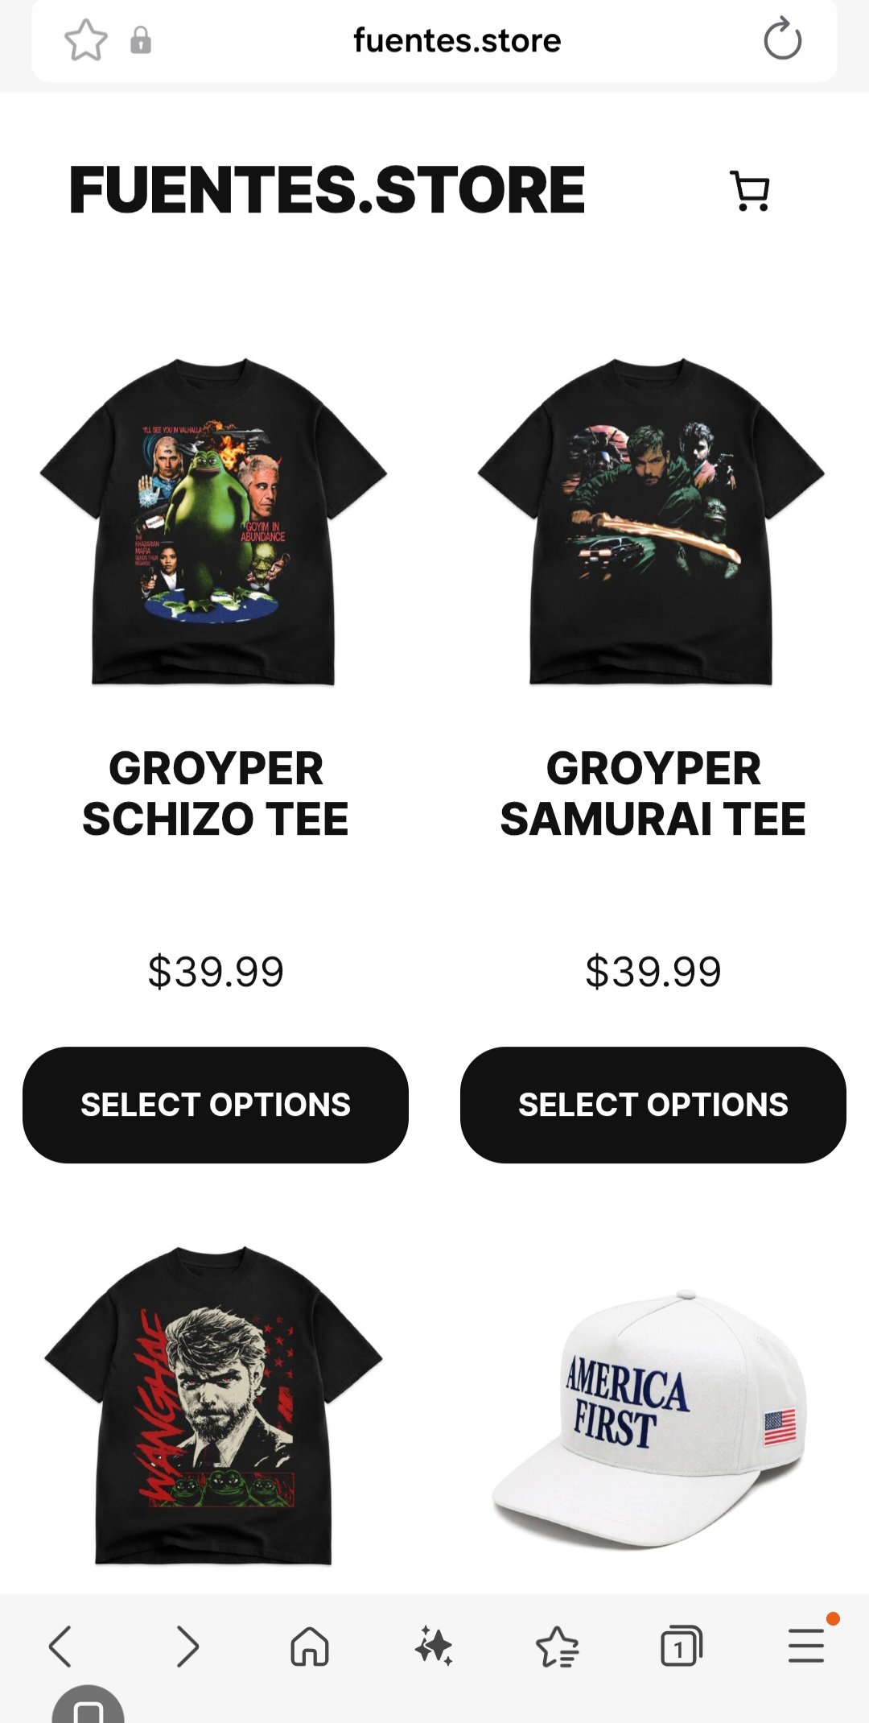This screenshot has height=1723, width=869.
Task: Open the shopping cart icon
Action: [749, 191]
